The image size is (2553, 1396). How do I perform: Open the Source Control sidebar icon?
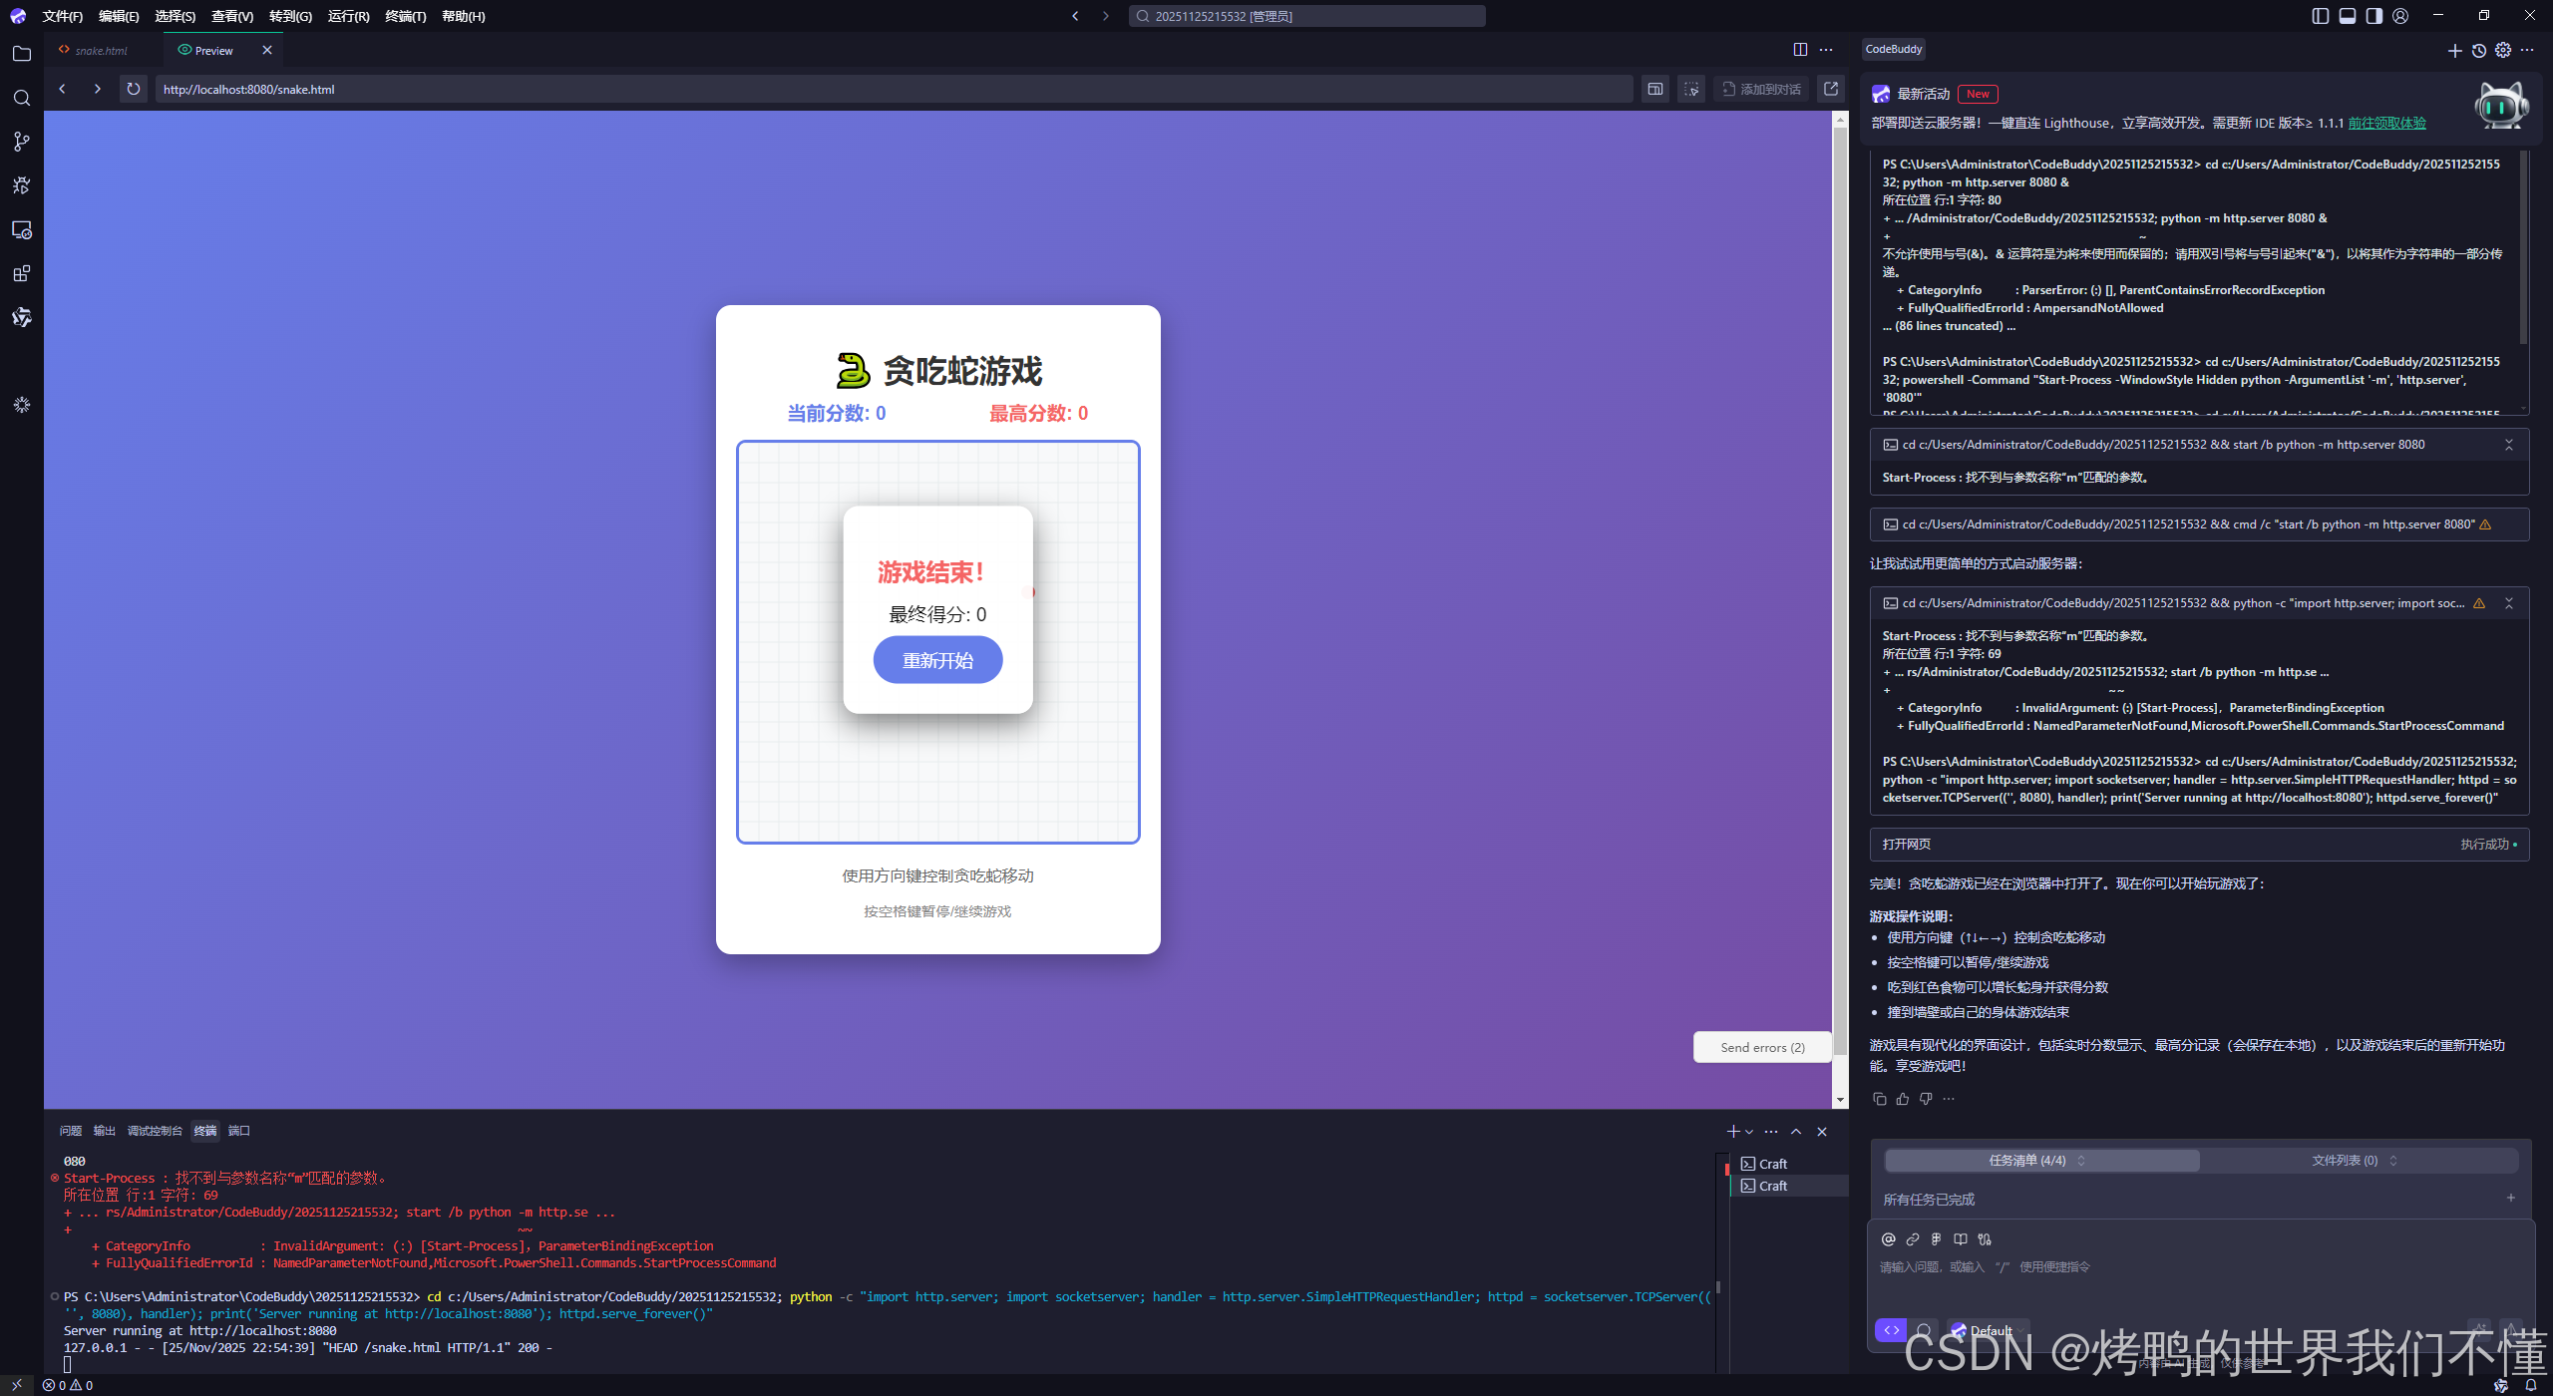coord(22,142)
